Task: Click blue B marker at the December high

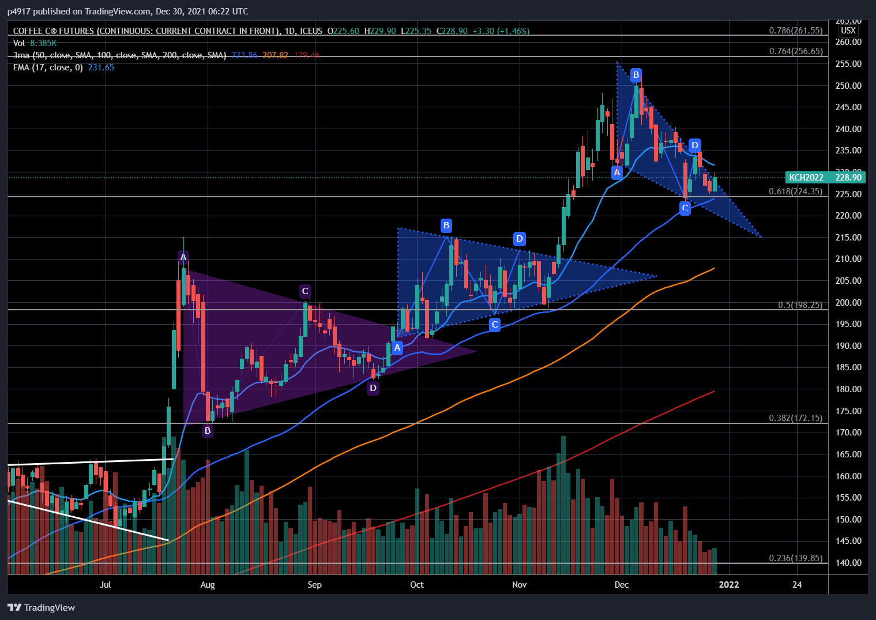Action: [x=636, y=74]
